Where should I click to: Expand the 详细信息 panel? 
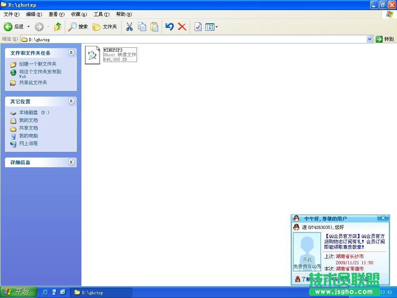coord(71,162)
